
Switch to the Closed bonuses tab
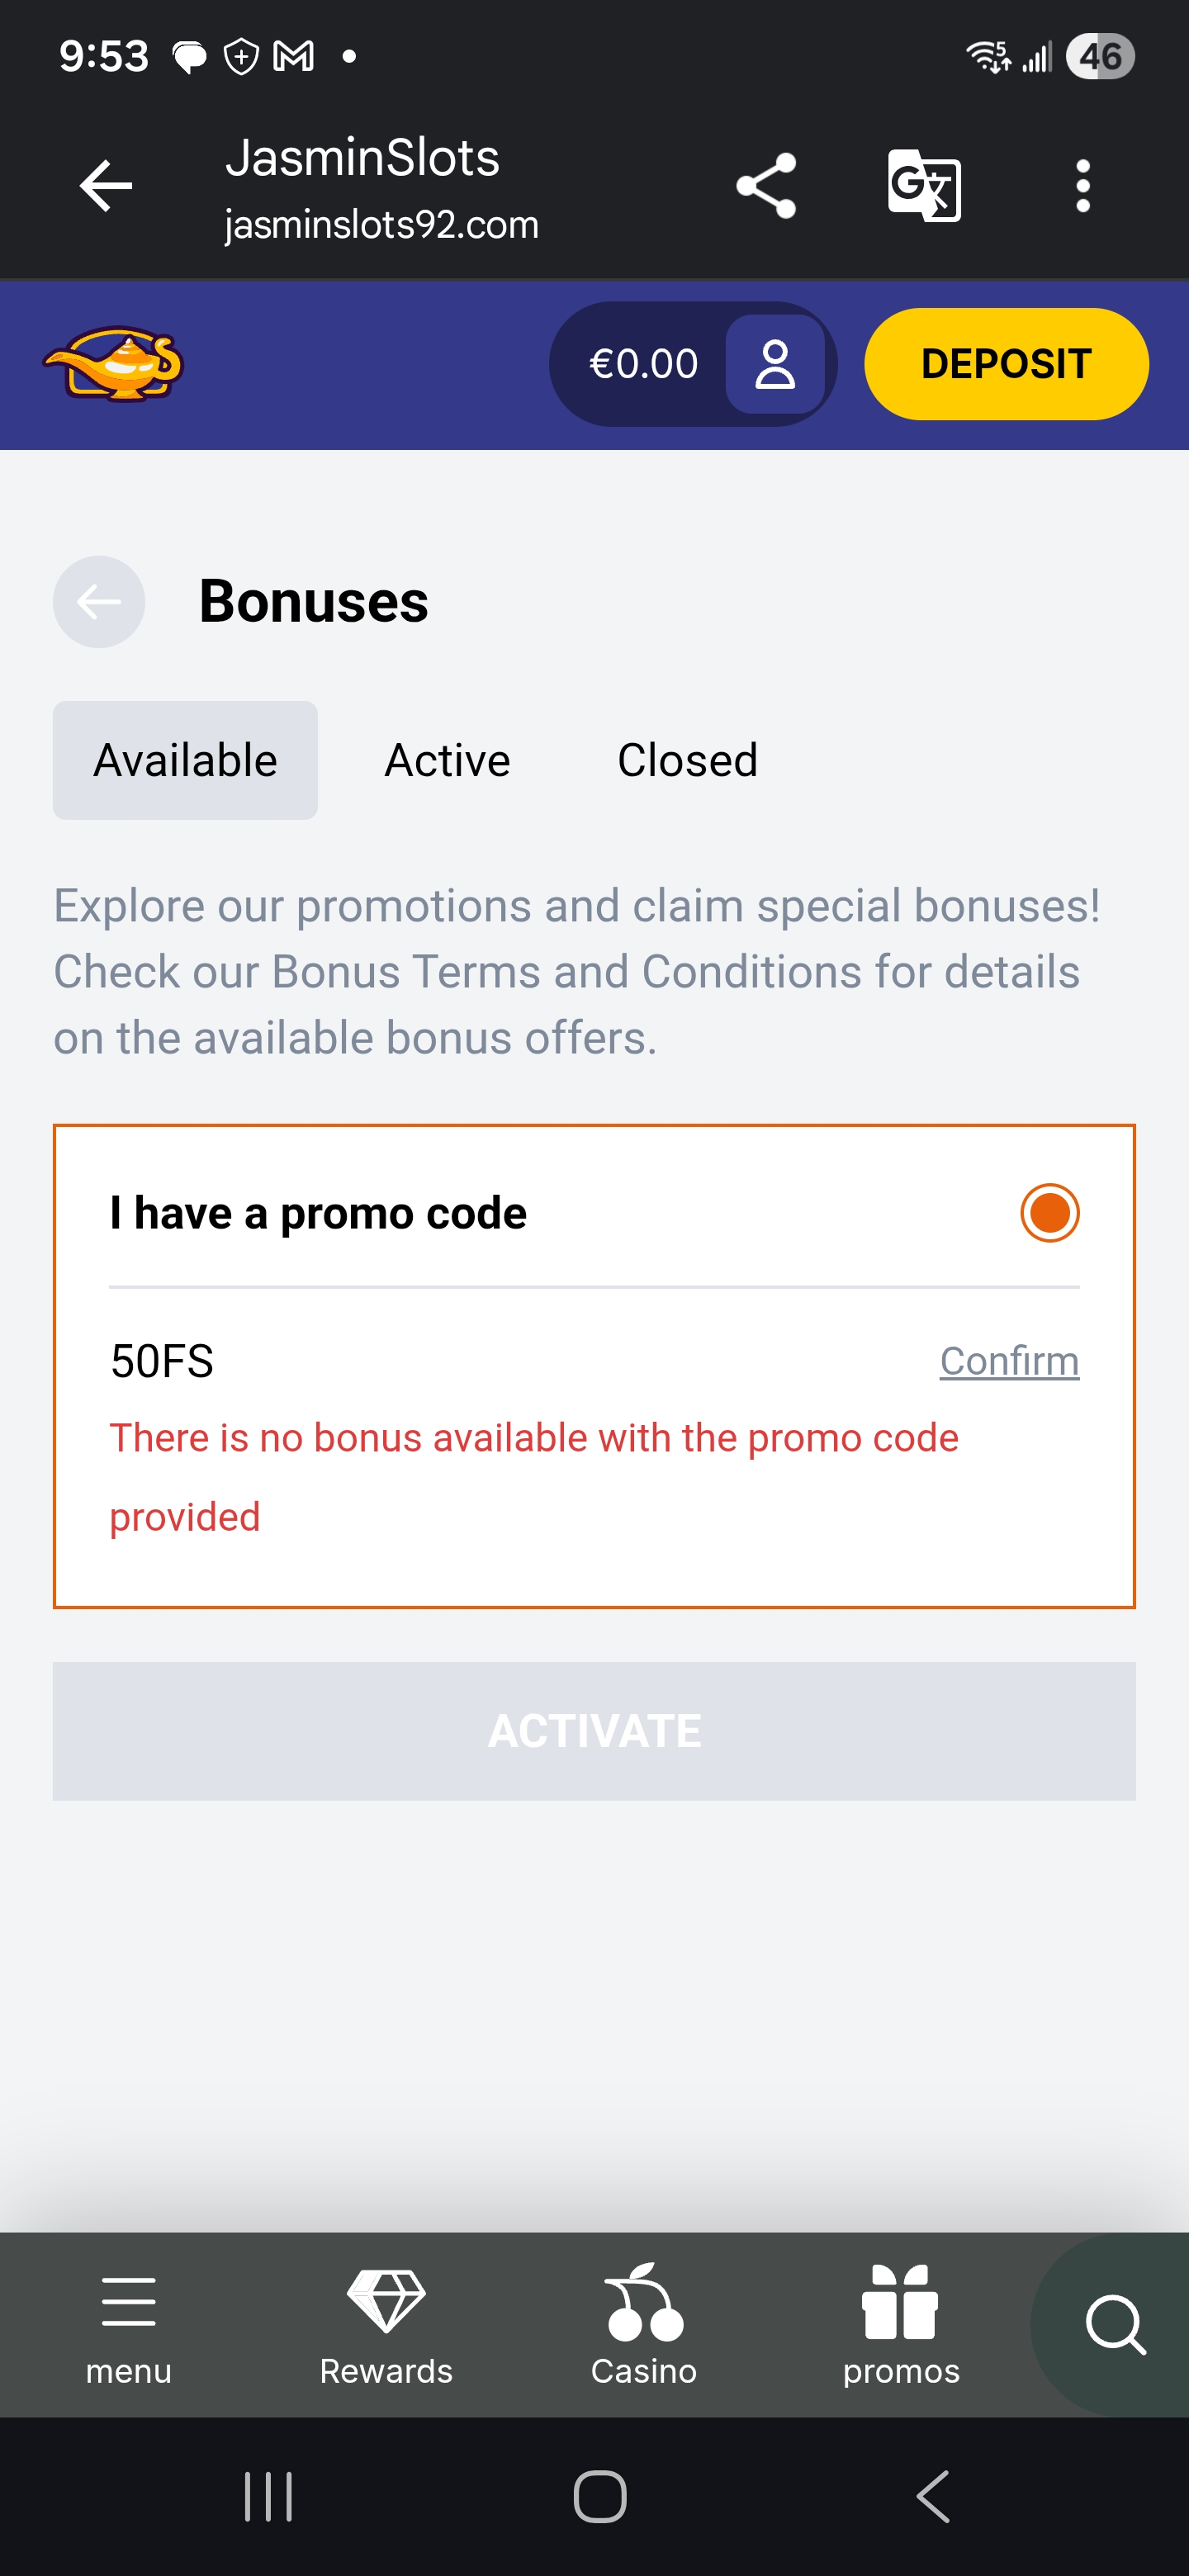click(687, 760)
